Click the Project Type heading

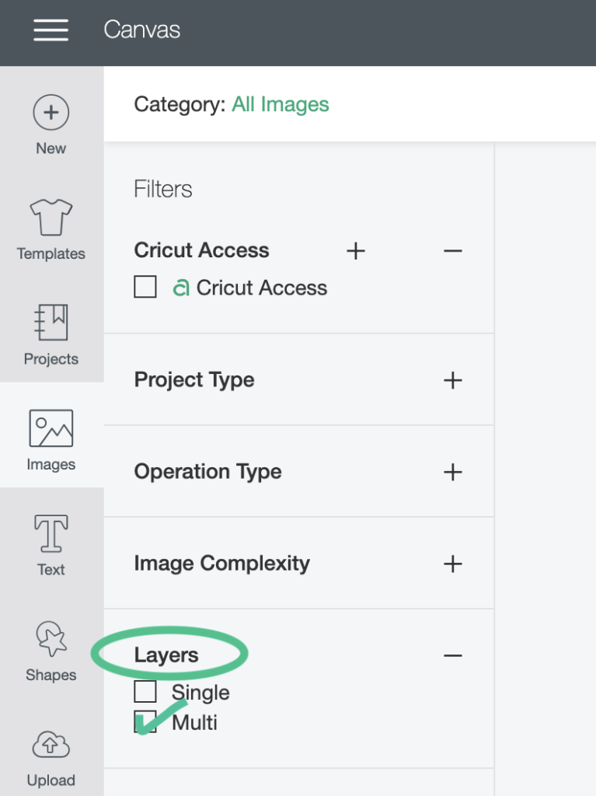(194, 380)
